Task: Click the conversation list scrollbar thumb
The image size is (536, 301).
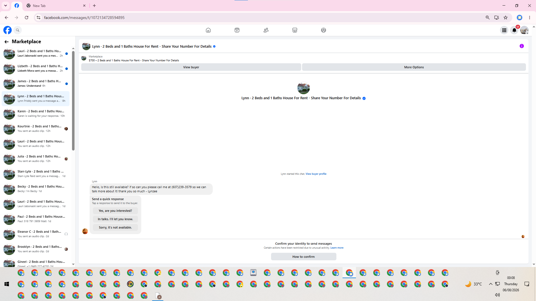Action: point(73,100)
